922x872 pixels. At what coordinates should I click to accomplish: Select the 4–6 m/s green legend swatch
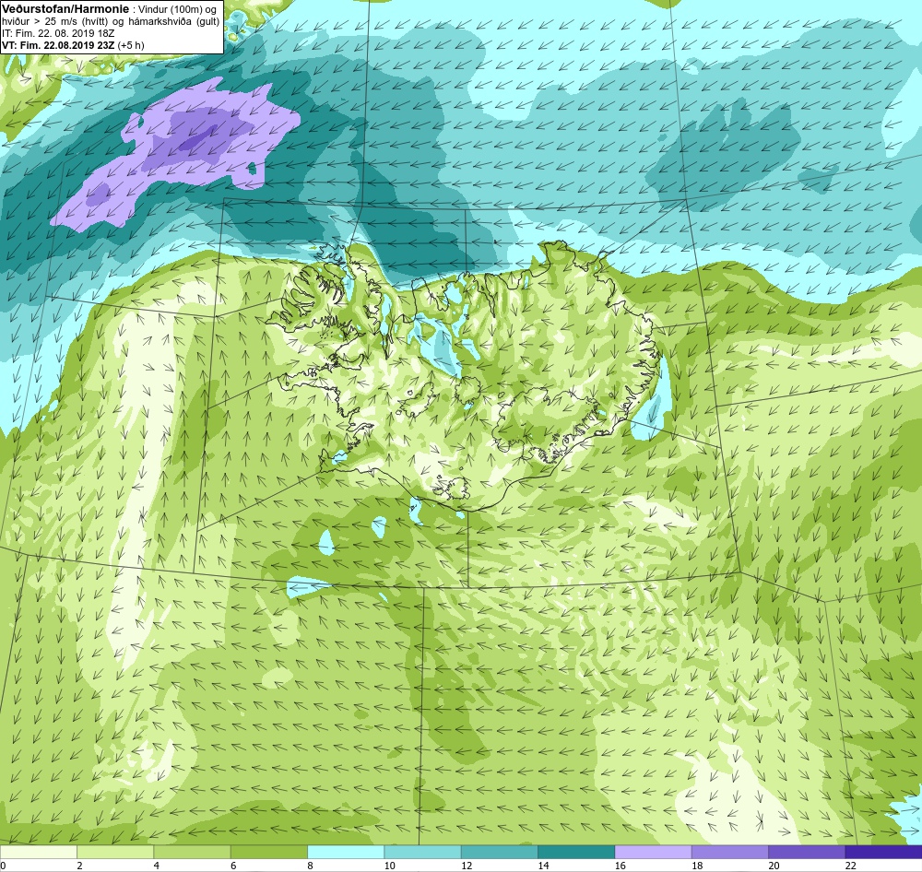[x=193, y=852]
